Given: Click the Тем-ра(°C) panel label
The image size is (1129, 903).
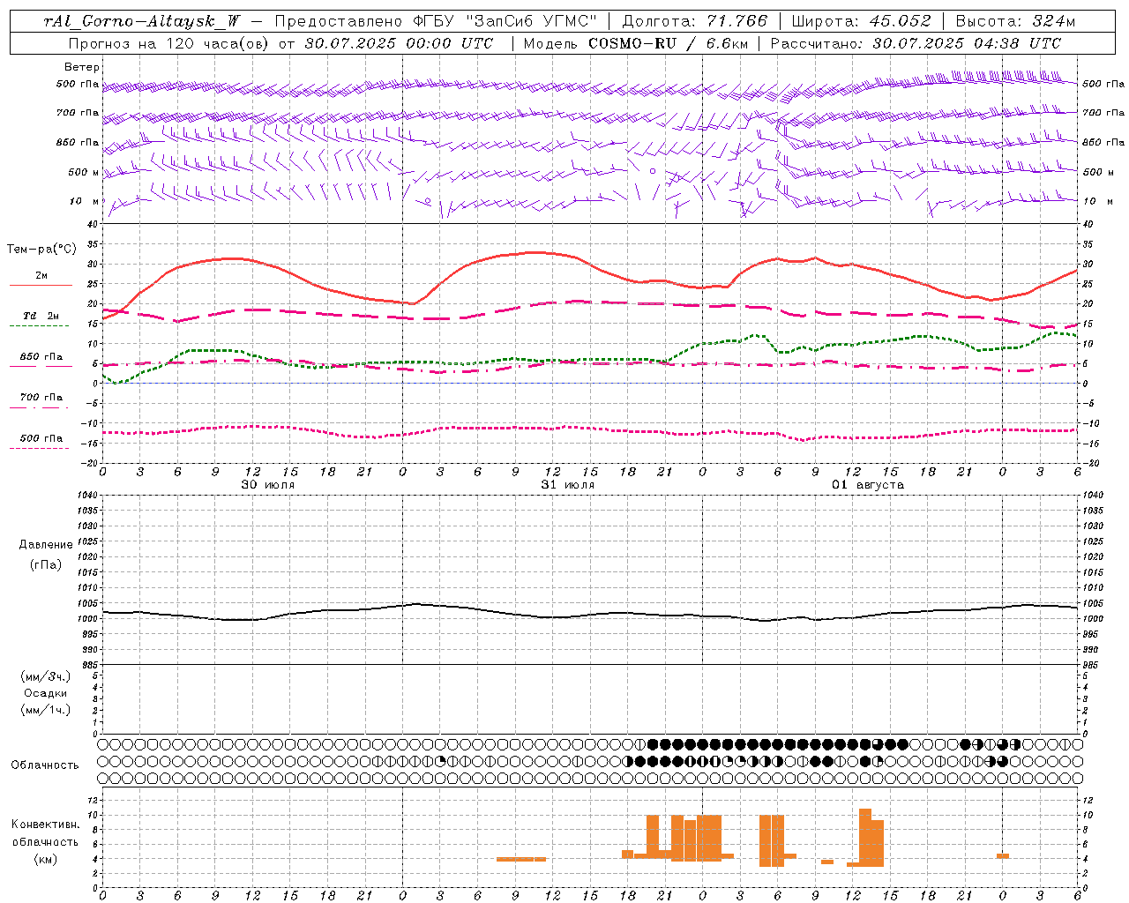Looking at the screenshot, I should 41,250.
